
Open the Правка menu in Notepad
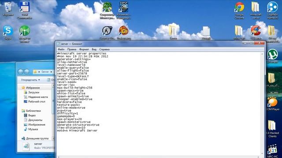(x=72, y=49)
